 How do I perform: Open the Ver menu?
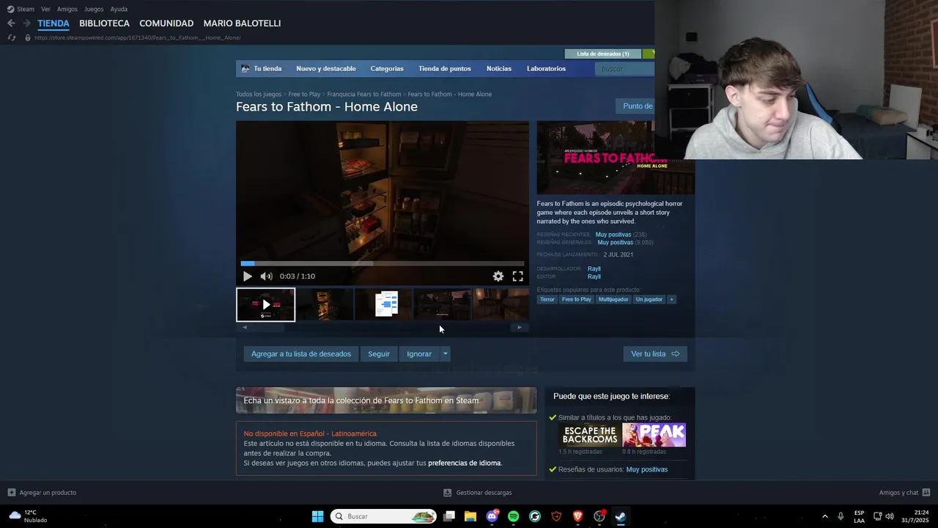coord(45,9)
